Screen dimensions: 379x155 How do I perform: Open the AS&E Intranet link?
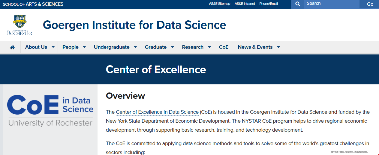pos(245,4)
